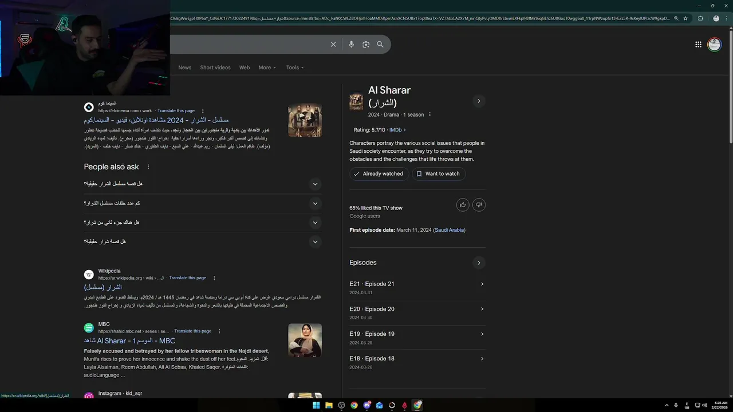Image resolution: width=733 pixels, height=412 pixels.
Task: Open Google Lens image search
Action: tap(366, 45)
